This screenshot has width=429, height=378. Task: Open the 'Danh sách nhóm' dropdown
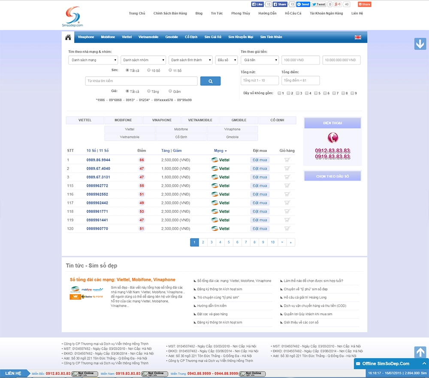click(x=143, y=60)
